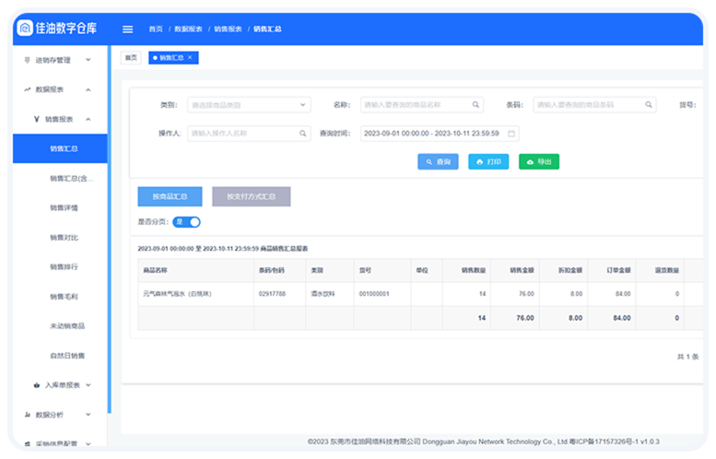Select 销售详情 in the sidebar

coord(64,207)
